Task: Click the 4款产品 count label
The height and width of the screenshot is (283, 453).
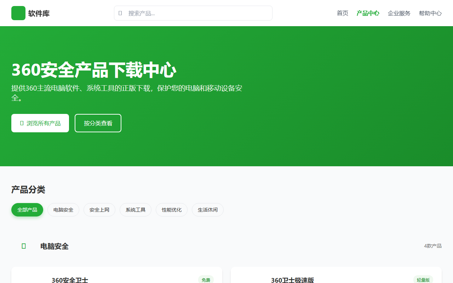Action: [x=433, y=246]
